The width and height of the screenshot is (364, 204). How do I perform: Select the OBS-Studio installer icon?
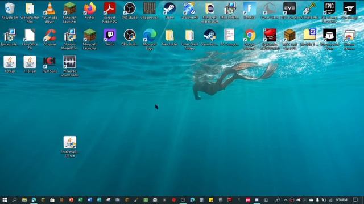[130, 38]
